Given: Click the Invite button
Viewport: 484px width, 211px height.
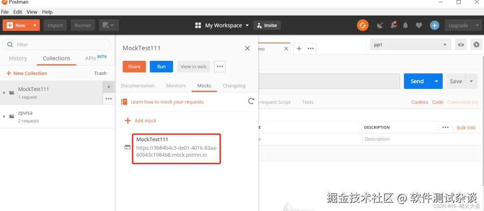Looking at the screenshot, I should click(x=267, y=25).
